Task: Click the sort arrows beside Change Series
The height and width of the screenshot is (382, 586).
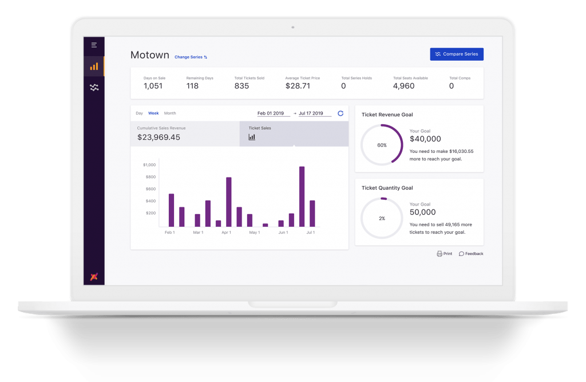Action: click(x=204, y=57)
